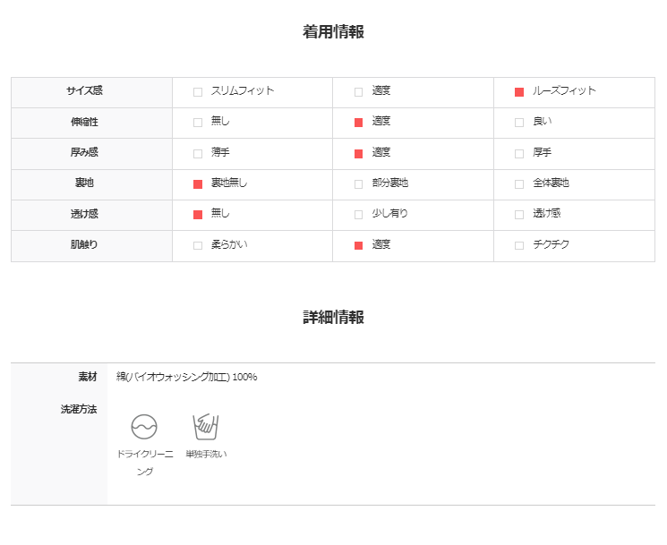This screenshot has width=667, height=545.
Task: Check the 無し checkbox in 伸縮性 row
Action: [x=198, y=123]
